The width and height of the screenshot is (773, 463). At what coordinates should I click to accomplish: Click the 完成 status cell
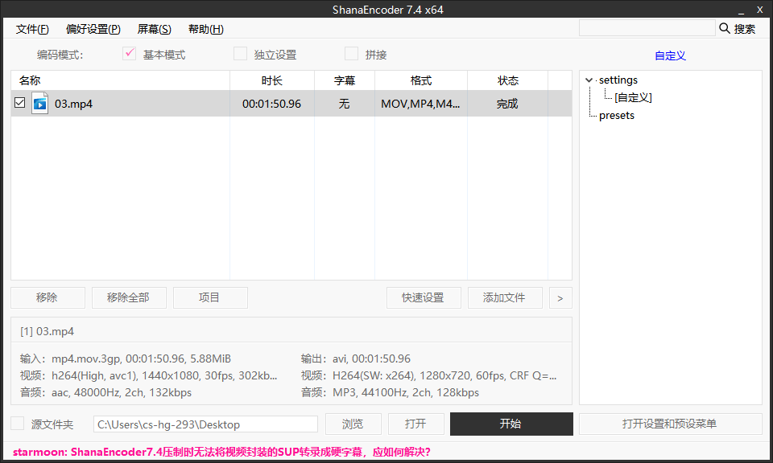tap(507, 104)
